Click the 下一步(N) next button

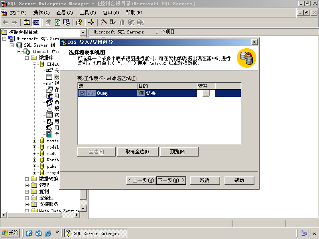[x=171, y=180]
